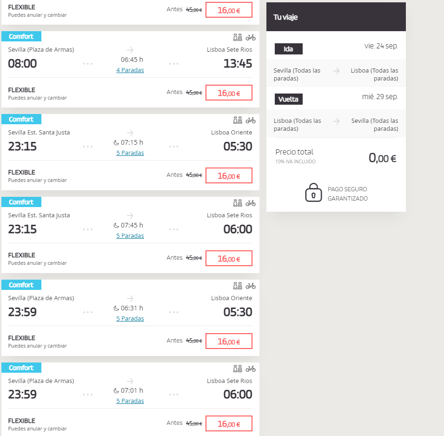The height and width of the screenshot is (436, 444).
Task: Expand 5 Paradas under the 07:01 h duration
Action: [x=130, y=401]
